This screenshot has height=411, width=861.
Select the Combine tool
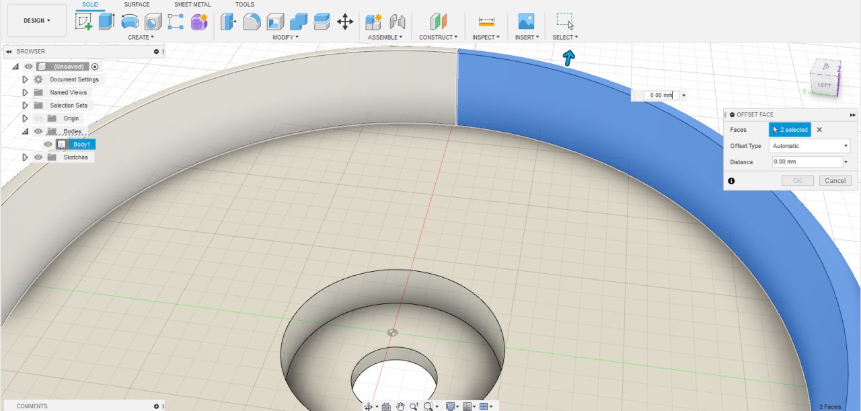299,22
